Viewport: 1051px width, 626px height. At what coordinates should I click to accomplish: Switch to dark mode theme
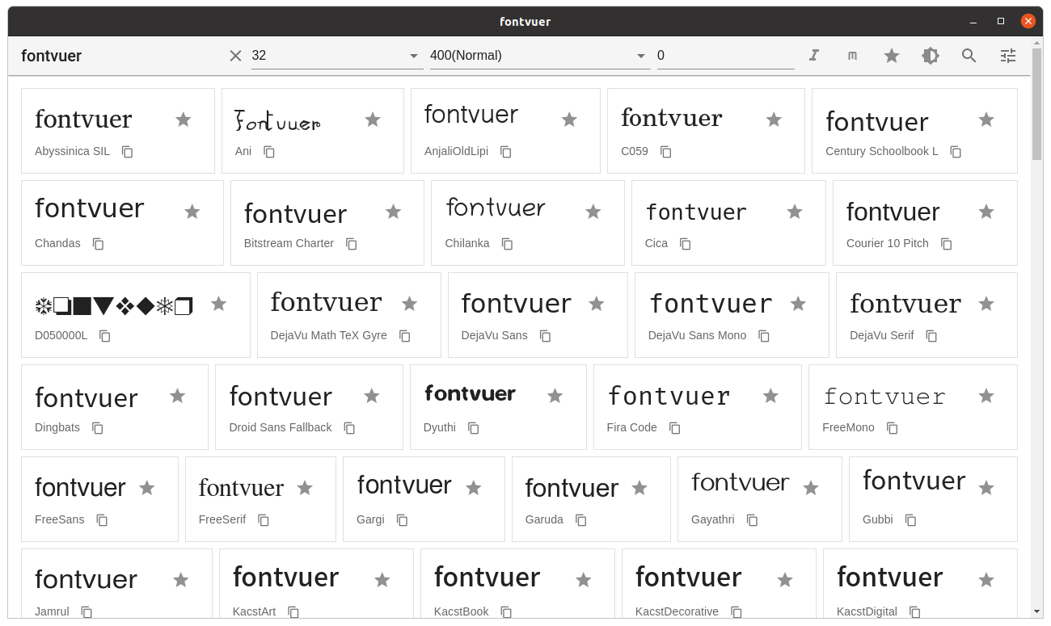click(x=930, y=55)
